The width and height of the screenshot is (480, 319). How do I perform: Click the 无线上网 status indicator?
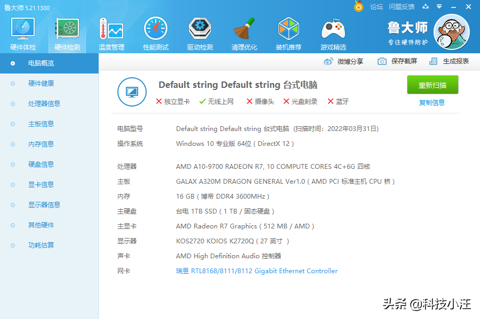[217, 101]
